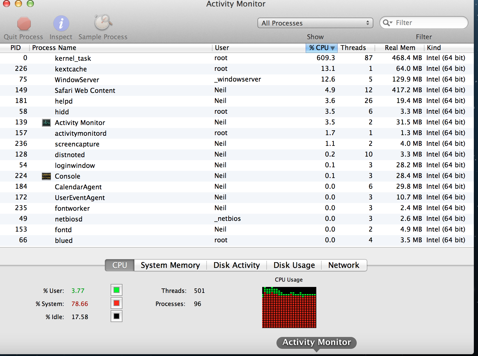This screenshot has height=356, width=478.
Task: Select the CPU tab
Action: coord(119,265)
